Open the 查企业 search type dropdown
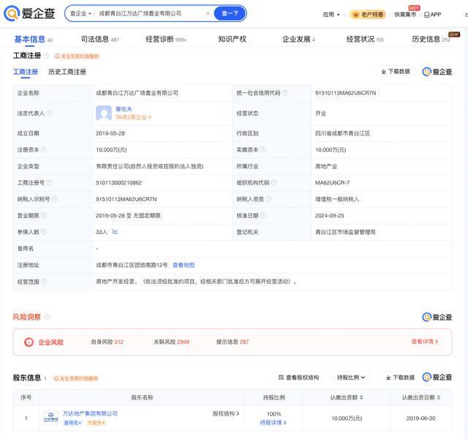 click(81, 13)
